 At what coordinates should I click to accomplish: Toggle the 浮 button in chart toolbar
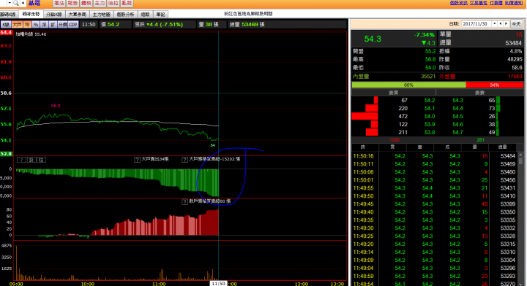click(45, 25)
